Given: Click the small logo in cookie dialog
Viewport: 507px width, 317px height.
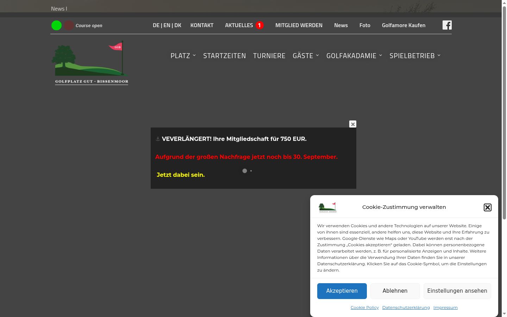Looking at the screenshot, I should pos(327,207).
